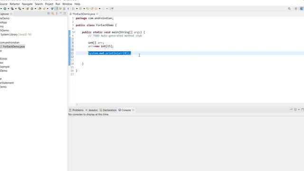The image size is (304, 171).
Task: Click the Back navigation arrow icon
Action: tap(96, 9)
